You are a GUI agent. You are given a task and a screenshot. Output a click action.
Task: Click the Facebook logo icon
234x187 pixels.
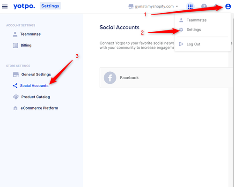click(110, 78)
